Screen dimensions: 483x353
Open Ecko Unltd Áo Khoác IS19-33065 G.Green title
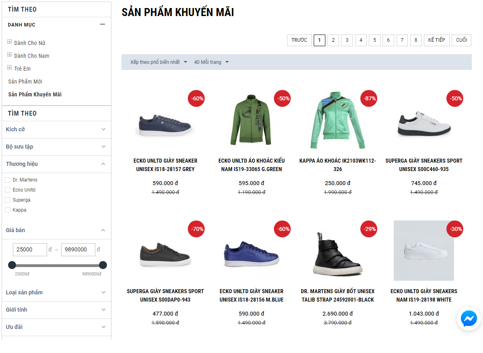pyautogui.click(x=251, y=165)
